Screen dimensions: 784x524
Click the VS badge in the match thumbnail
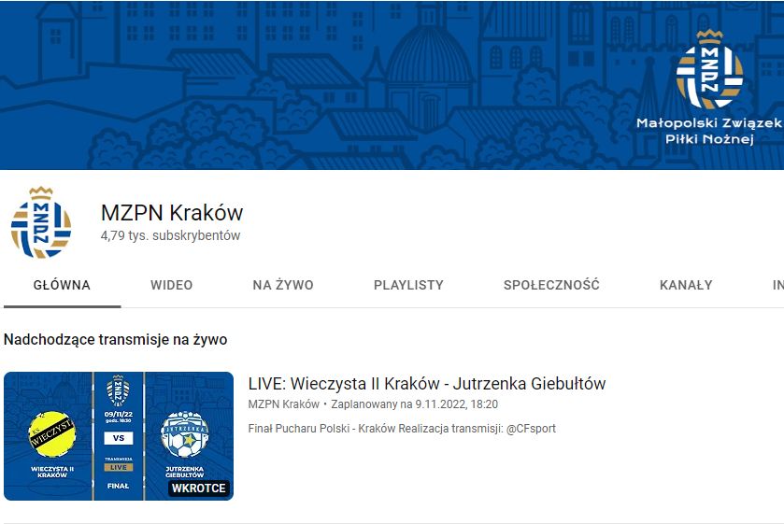118,437
